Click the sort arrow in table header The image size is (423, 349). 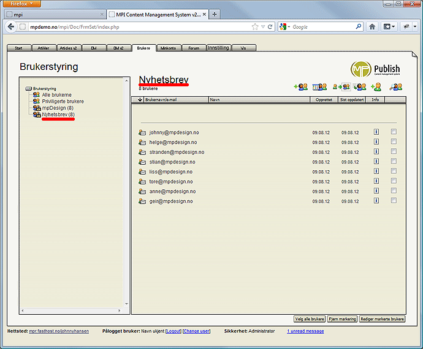(x=140, y=100)
